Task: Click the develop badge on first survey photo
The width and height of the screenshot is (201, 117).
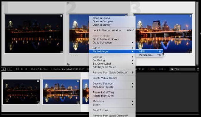Action: coord(62,52)
